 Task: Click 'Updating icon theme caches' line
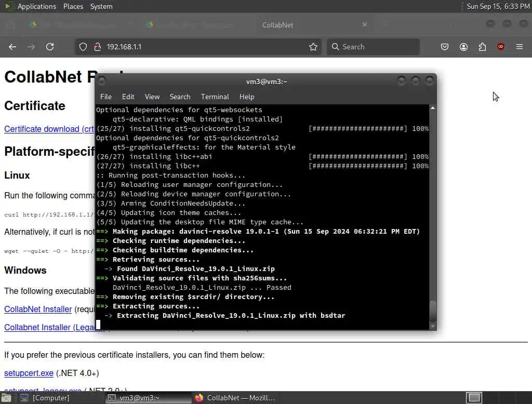click(169, 213)
